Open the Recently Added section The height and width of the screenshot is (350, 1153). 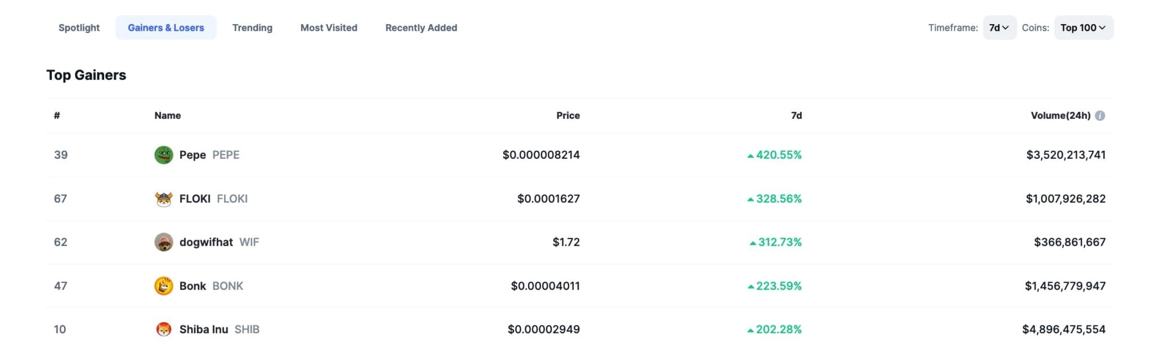pyautogui.click(x=421, y=28)
